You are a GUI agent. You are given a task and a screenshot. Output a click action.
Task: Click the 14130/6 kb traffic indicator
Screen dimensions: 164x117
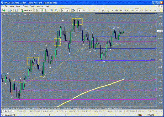150,115
